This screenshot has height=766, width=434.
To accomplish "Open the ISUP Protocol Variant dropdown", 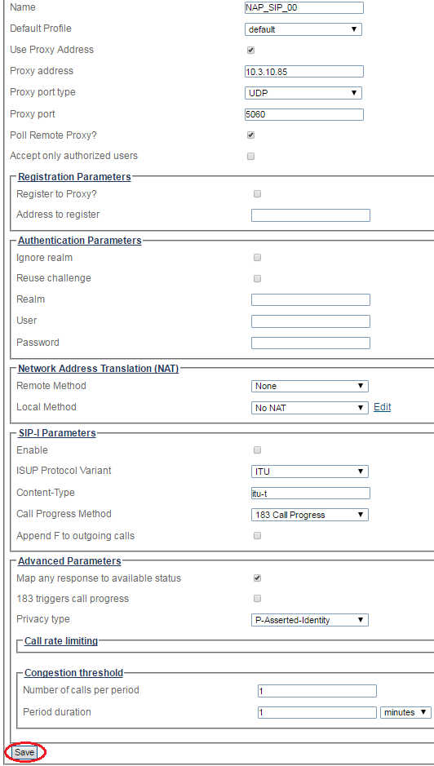I will point(310,472).
